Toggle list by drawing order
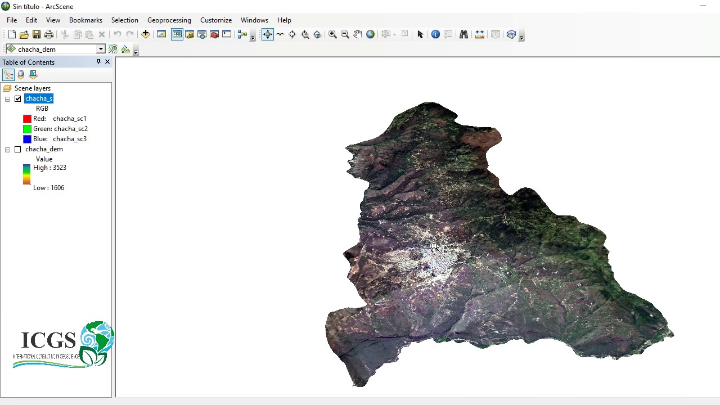The width and height of the screenshot is (720, 405). pyautogui.click(x=8, y=74)
